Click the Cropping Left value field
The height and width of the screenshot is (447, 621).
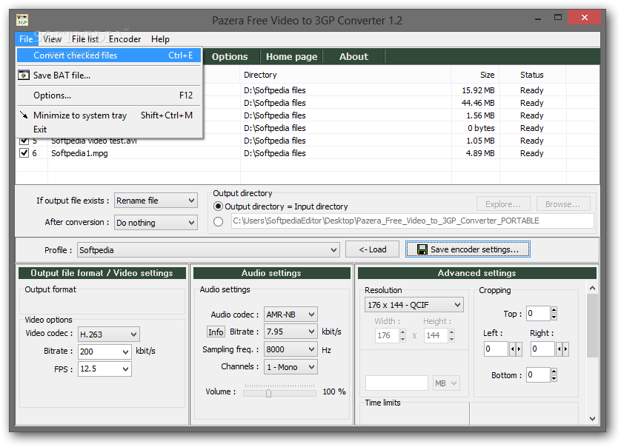pos(497,349)
